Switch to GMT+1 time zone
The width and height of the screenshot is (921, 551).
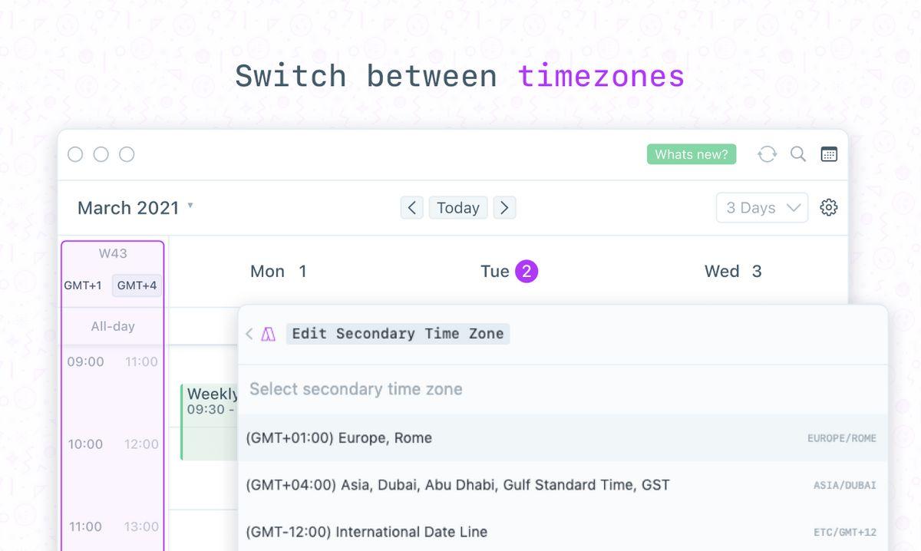click(x=83, y=285)
